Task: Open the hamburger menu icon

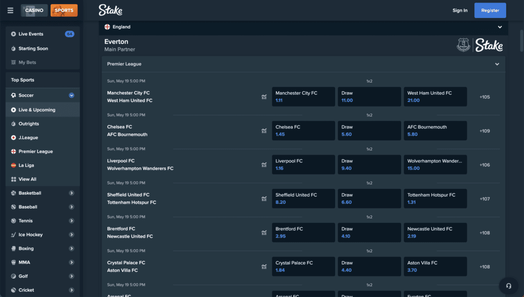Action: click(10, 10)
